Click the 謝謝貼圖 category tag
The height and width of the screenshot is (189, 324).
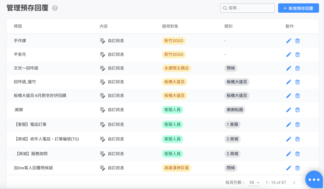coord(235,110)
